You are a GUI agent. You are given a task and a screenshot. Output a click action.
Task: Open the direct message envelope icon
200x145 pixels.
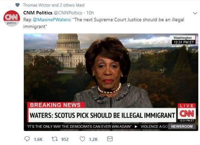[110, 139]
